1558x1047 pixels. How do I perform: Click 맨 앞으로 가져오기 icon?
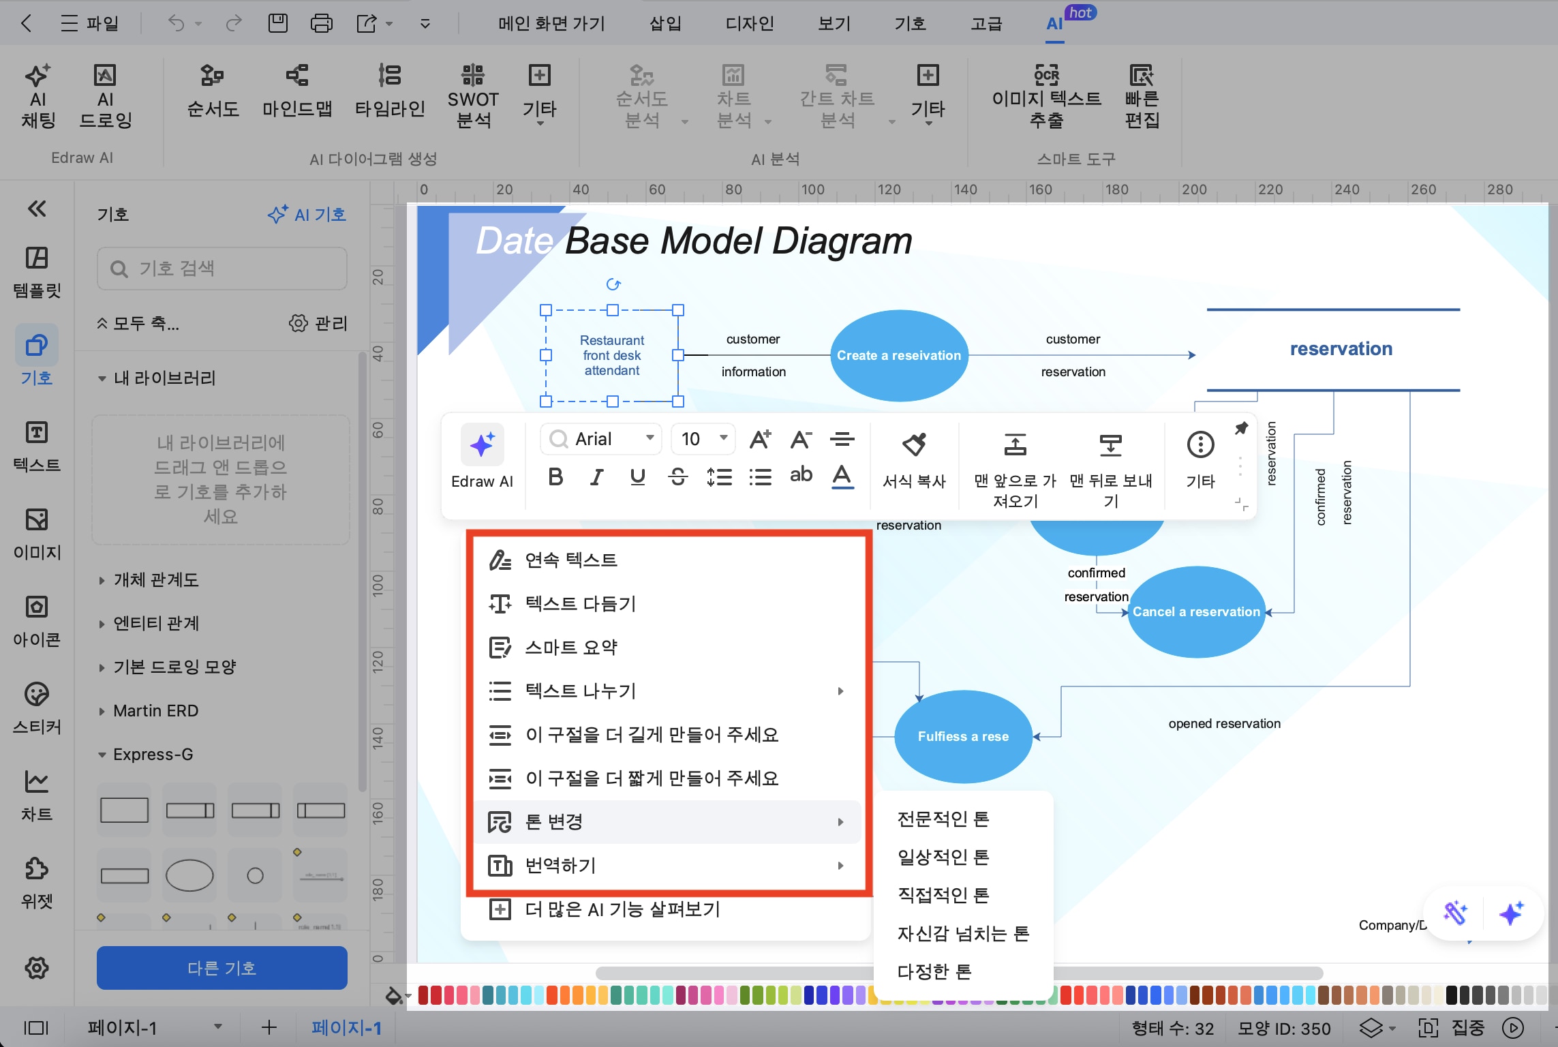(x=1015, y=445)
